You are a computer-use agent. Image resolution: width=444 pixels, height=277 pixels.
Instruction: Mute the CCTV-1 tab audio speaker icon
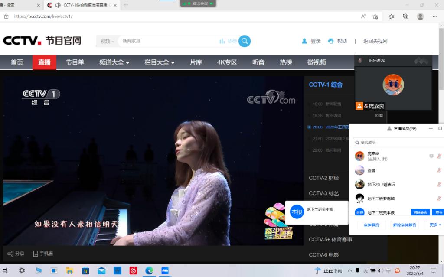click(x=58, y=5)
